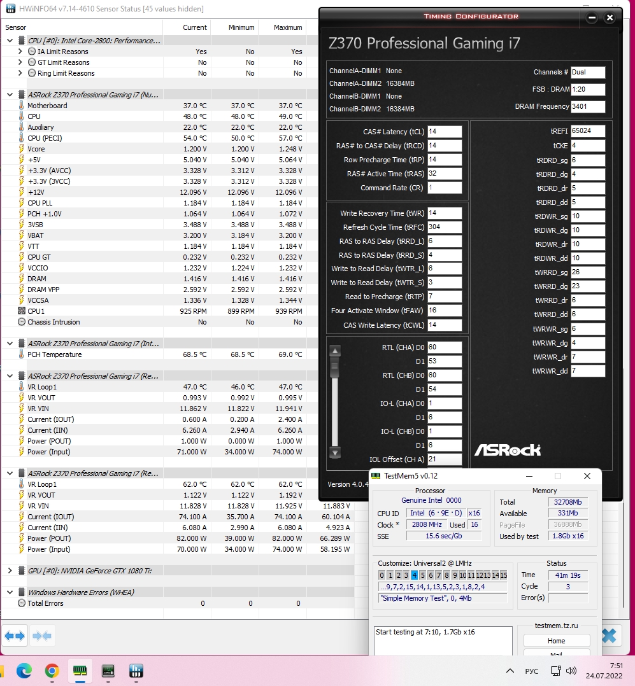Open clock showing 7:51 24.07.2022
The height and width of the screenshot is (686, 635).
tap(604, 671)
